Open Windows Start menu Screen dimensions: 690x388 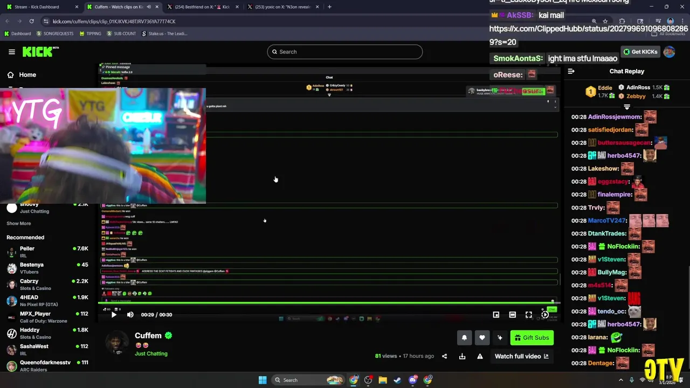(x=263, y=380)
